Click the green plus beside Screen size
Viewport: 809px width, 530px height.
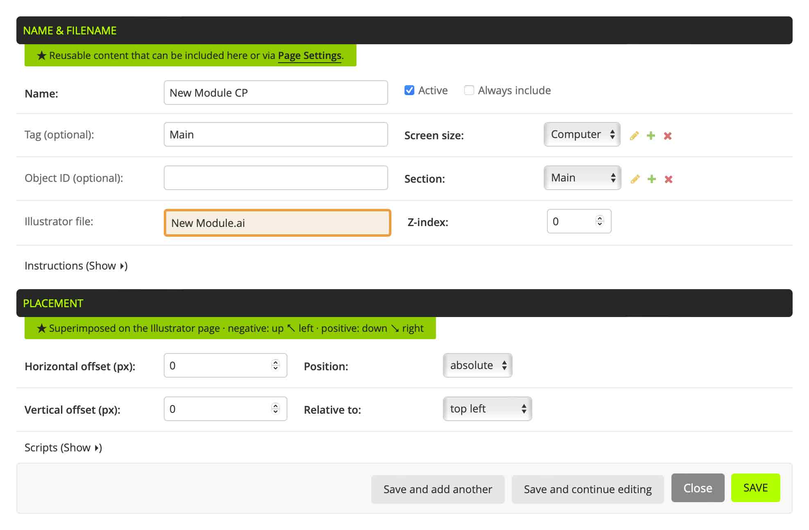(651, 136)
